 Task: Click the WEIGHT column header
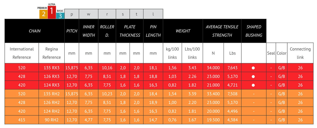tap(183, 31)
